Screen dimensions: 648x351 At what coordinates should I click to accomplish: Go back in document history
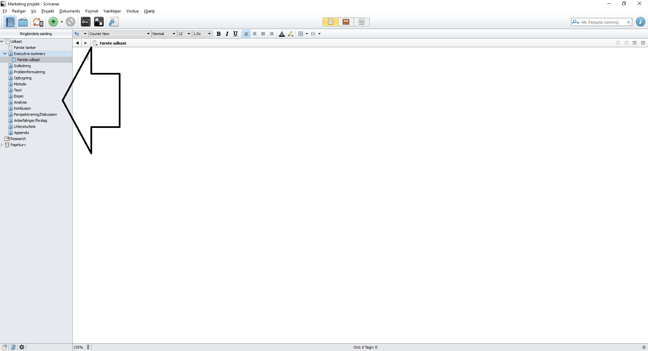[77, 43]
